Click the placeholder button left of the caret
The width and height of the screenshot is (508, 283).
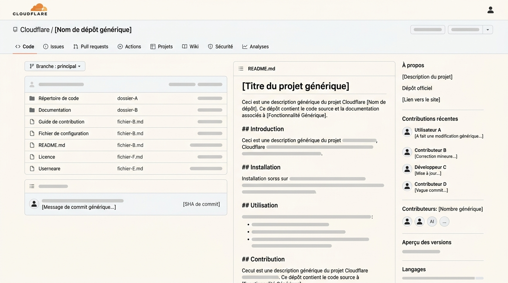pyautogui.click(x=466, y=30)
